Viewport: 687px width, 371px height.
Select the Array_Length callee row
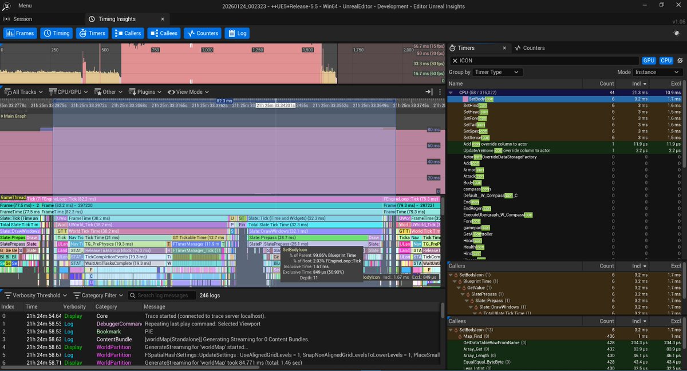pyautogui.click(x=566, y=356)
